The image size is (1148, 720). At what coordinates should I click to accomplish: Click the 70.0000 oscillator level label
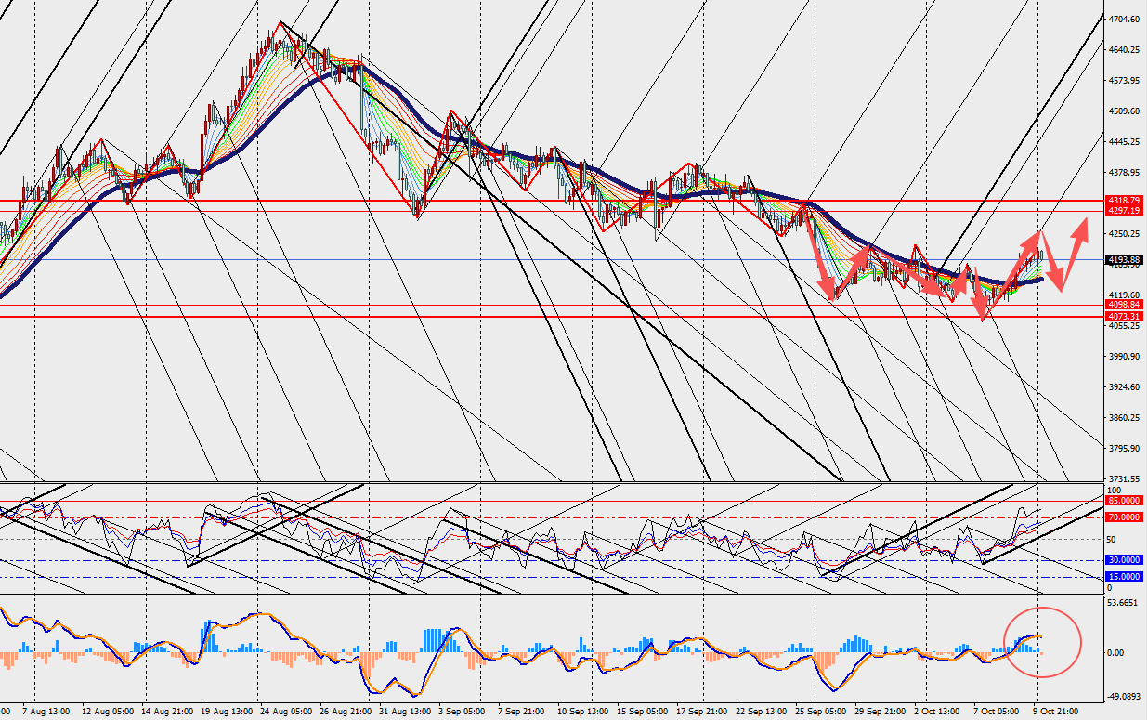click(1124, 517)
